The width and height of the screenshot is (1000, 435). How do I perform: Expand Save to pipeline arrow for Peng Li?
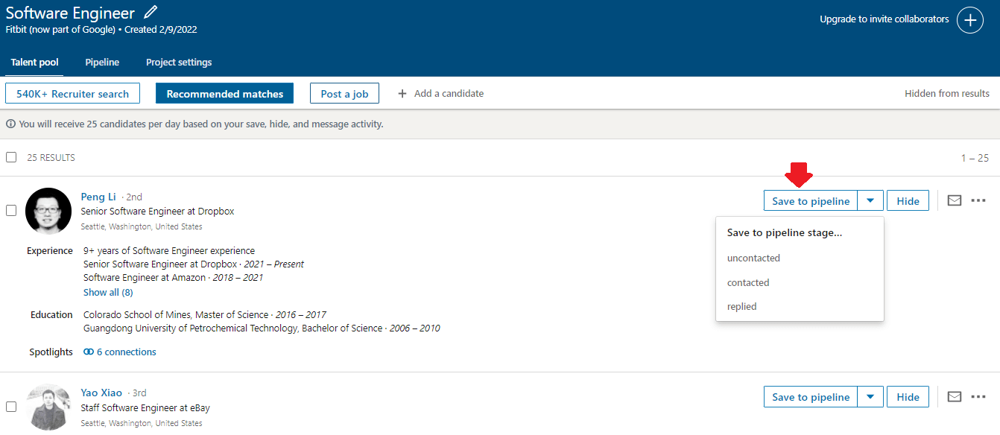click(870, 200)
